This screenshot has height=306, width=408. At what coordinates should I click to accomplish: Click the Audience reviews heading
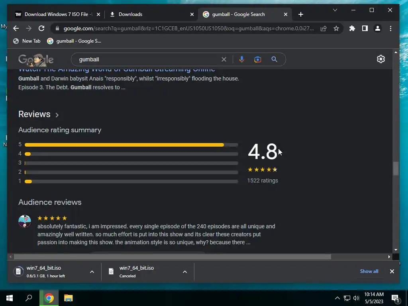50,202
